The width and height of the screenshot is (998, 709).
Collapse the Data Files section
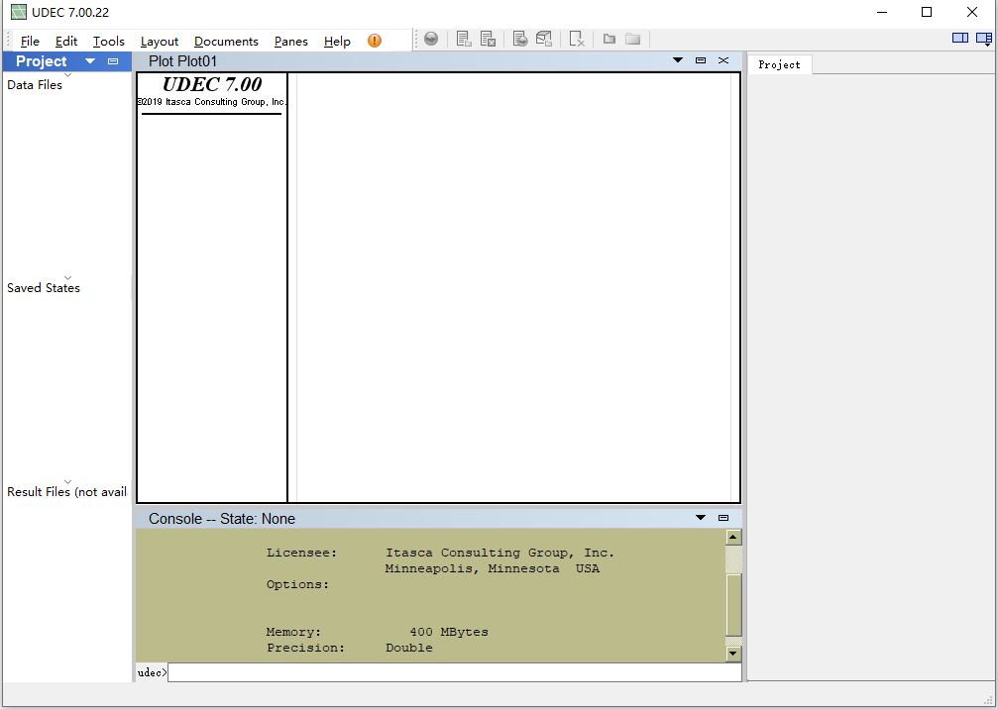pos(67,75)
